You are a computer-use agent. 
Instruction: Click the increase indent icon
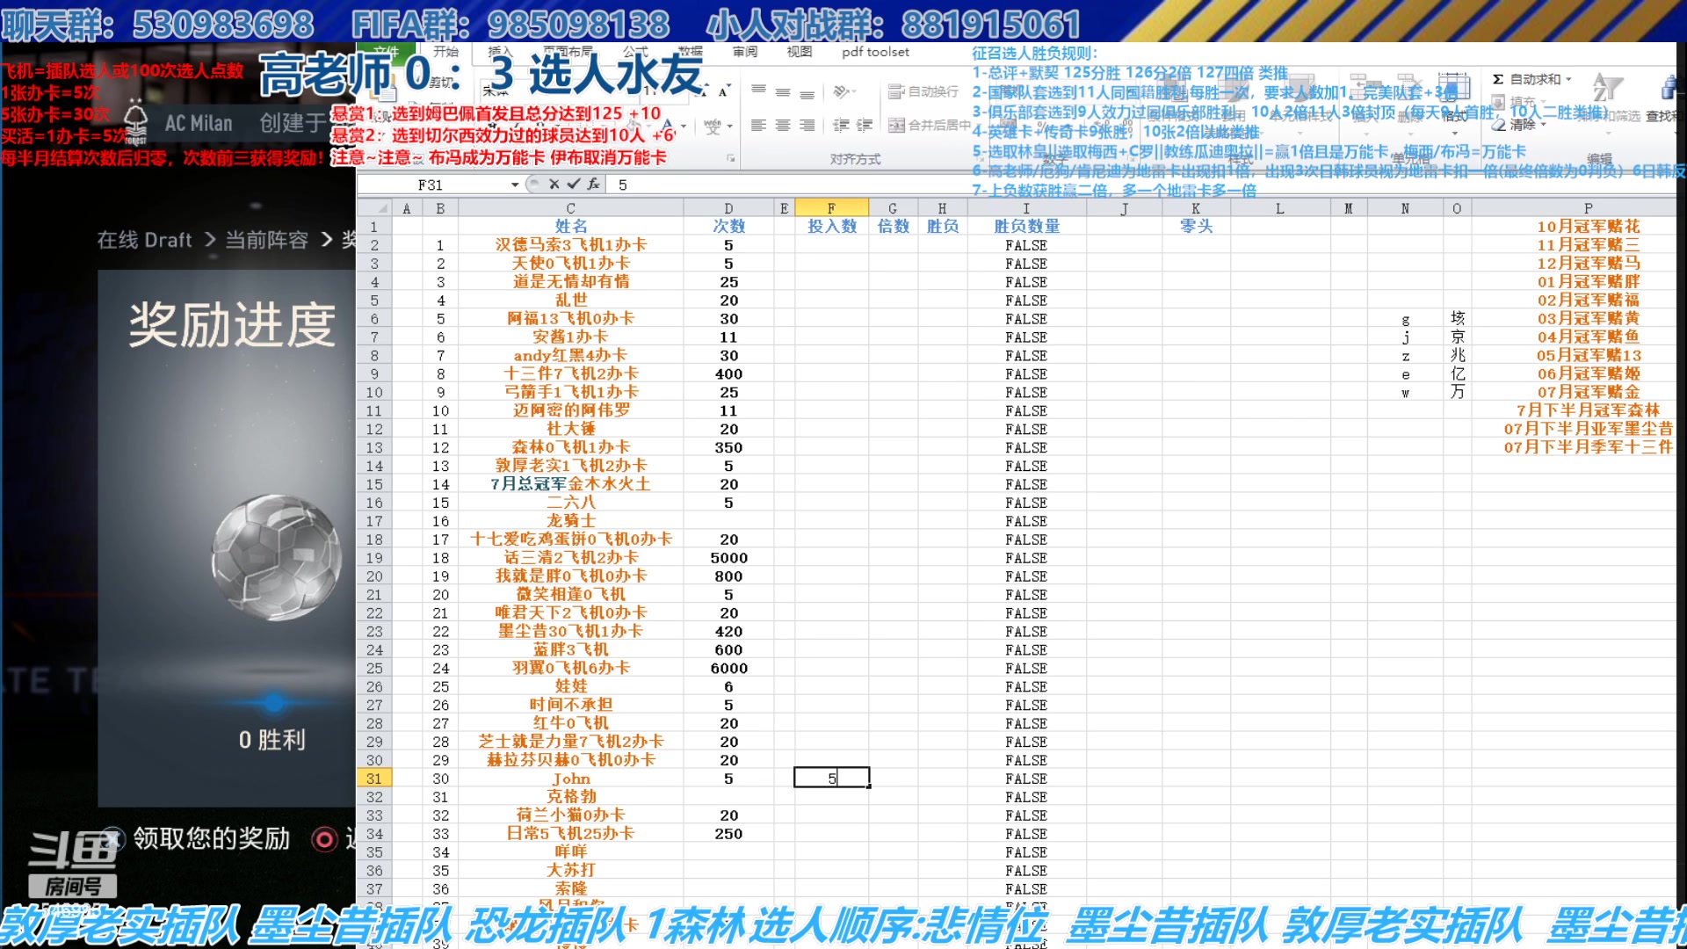[x=865, y=126]
